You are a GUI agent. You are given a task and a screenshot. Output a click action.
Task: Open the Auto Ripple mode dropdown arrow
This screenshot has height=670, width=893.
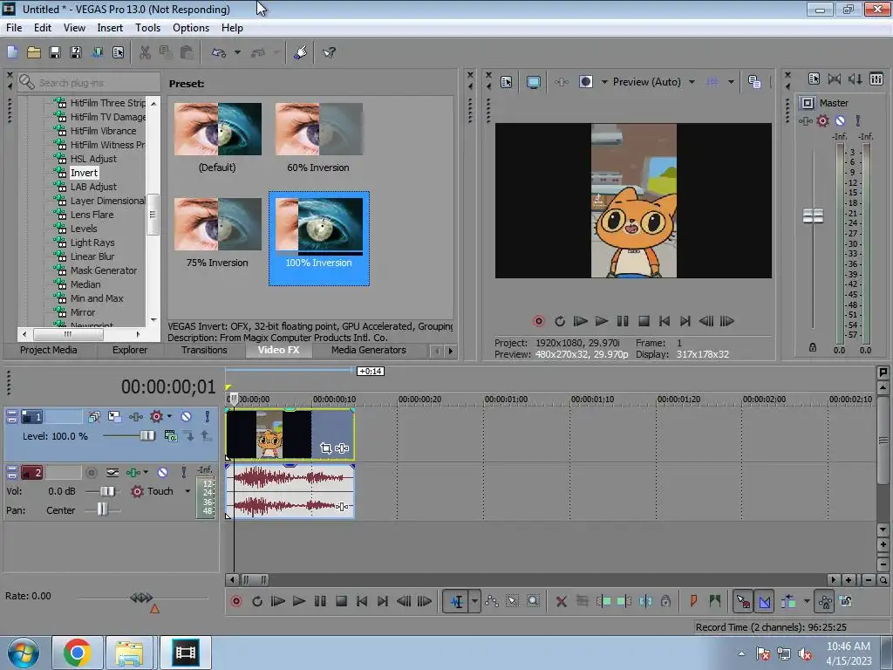coord(807,601)
